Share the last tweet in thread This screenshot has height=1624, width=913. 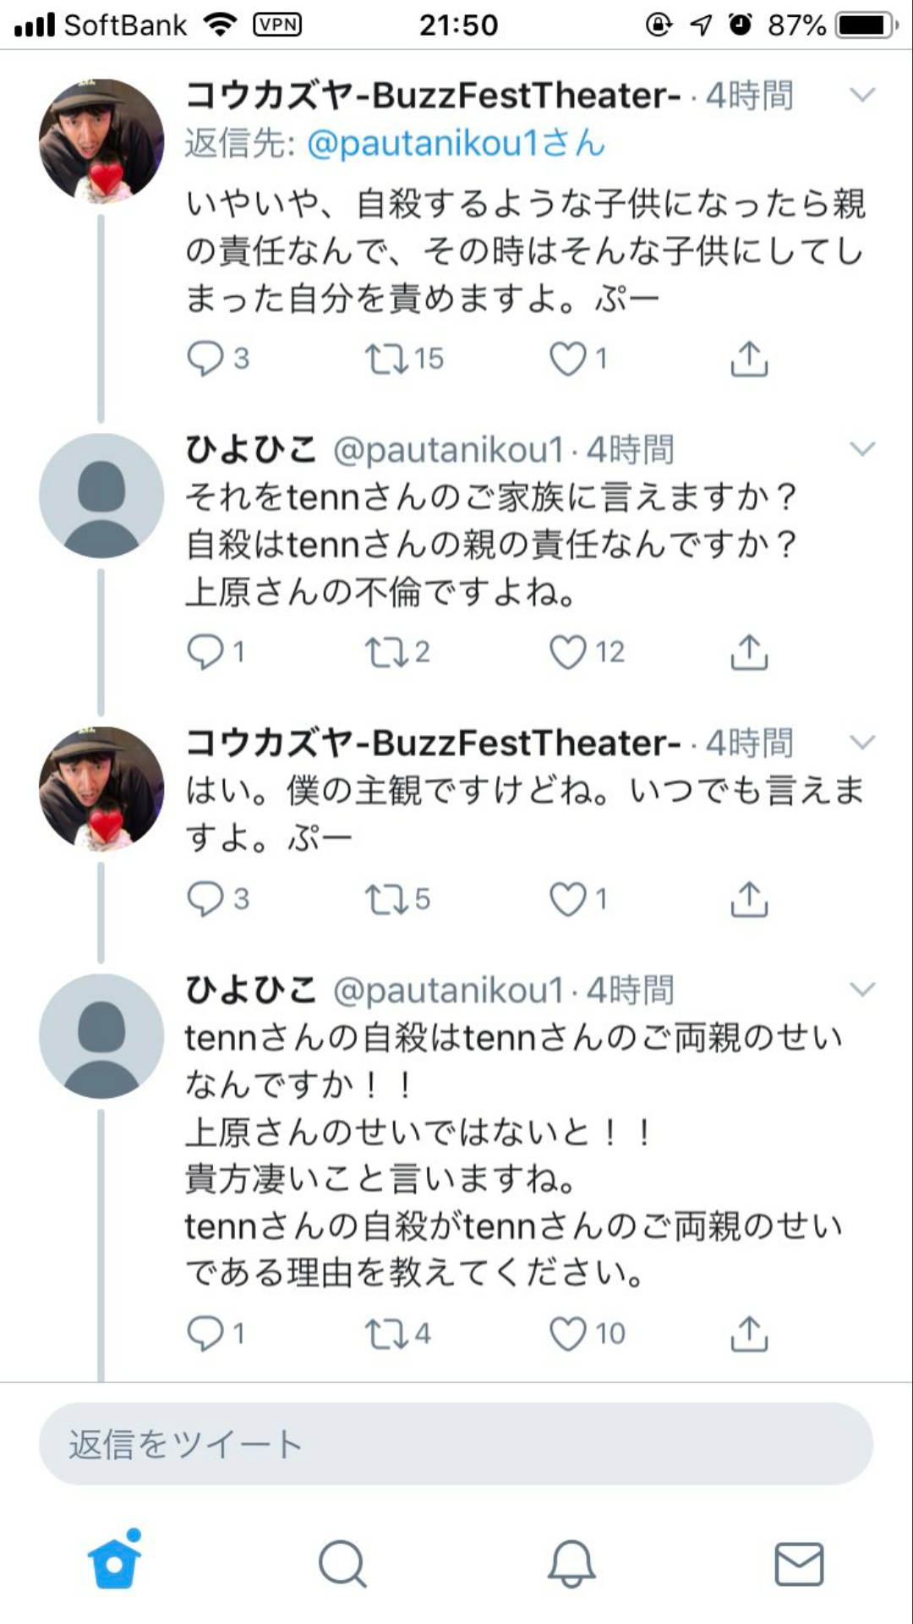tap(749, 1334)
